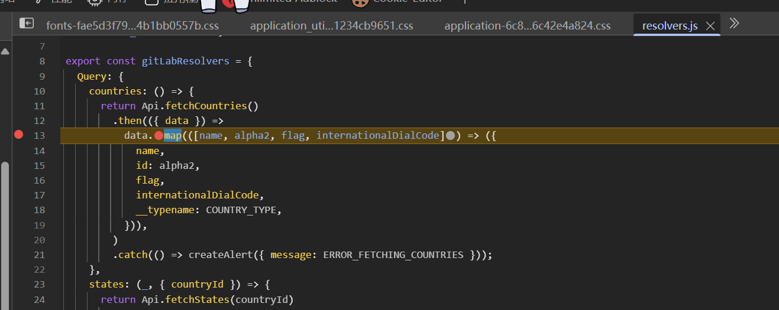Viewport: 779px width, 310px height.
Task: Click the scroll-up arrow in left panel
Action: (x=5, y=52)
